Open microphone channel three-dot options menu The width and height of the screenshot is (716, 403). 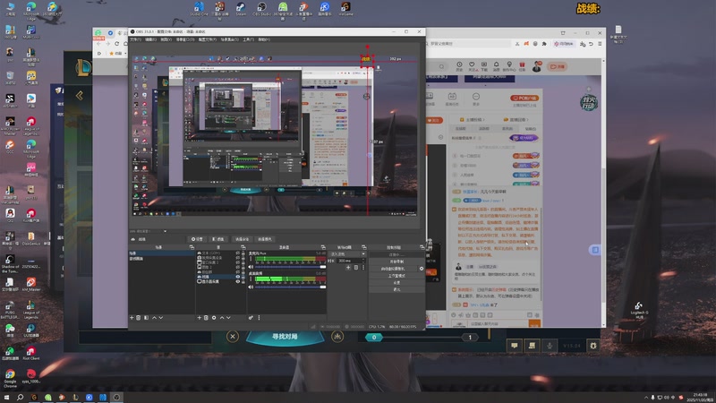point(251,258)
